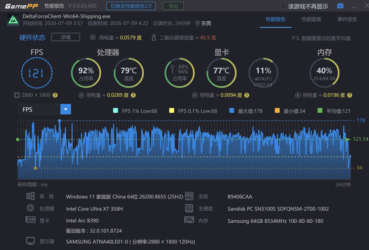Open the FPS chart metric dropdown arrow

tap(66, 109)
